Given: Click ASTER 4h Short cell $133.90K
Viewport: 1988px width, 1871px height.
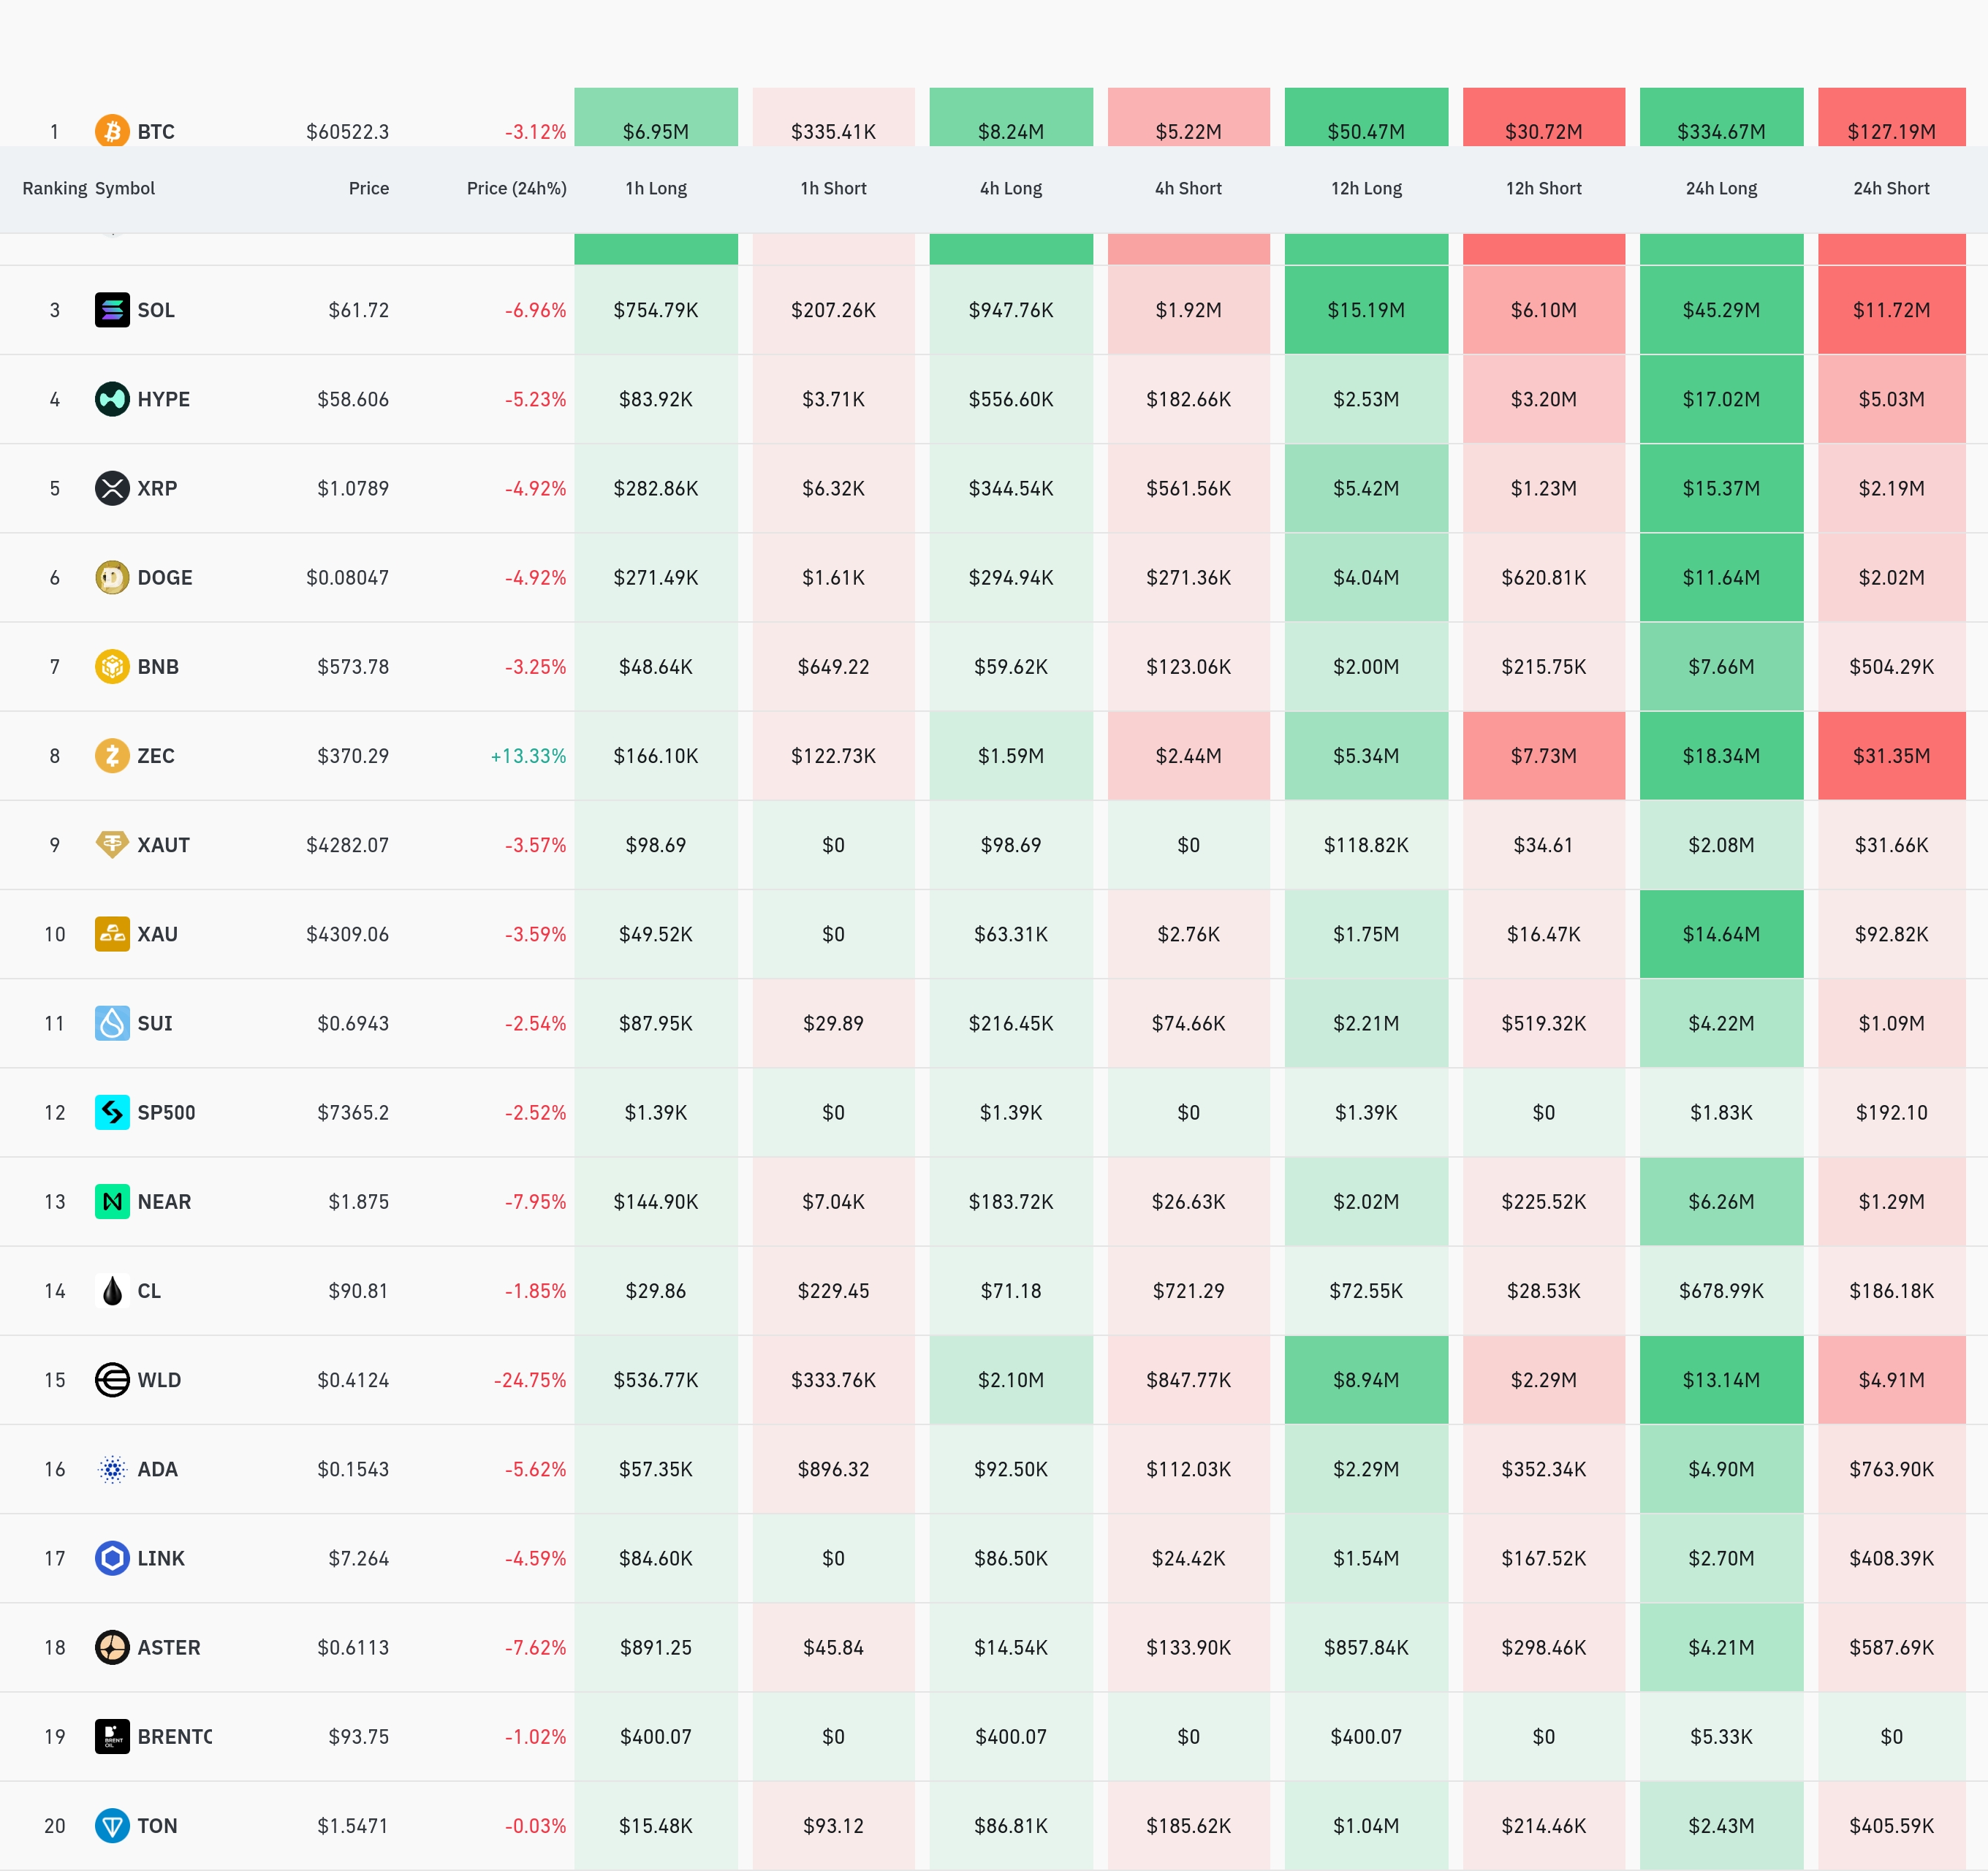Looking at the screenshot, I should (x=1188, y=1647).
